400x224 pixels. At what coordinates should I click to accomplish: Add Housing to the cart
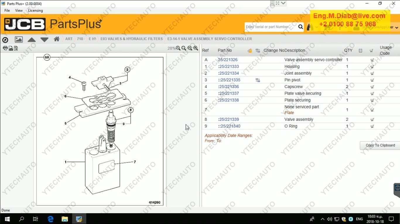point(372,67)
